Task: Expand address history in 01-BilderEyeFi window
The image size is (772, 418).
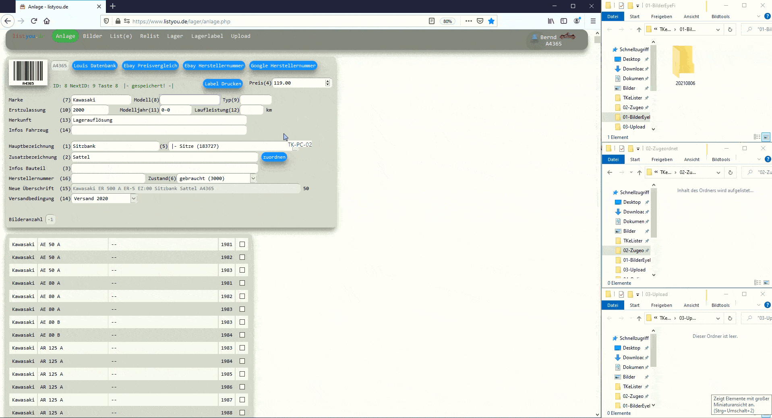Action: coord(718,29)
